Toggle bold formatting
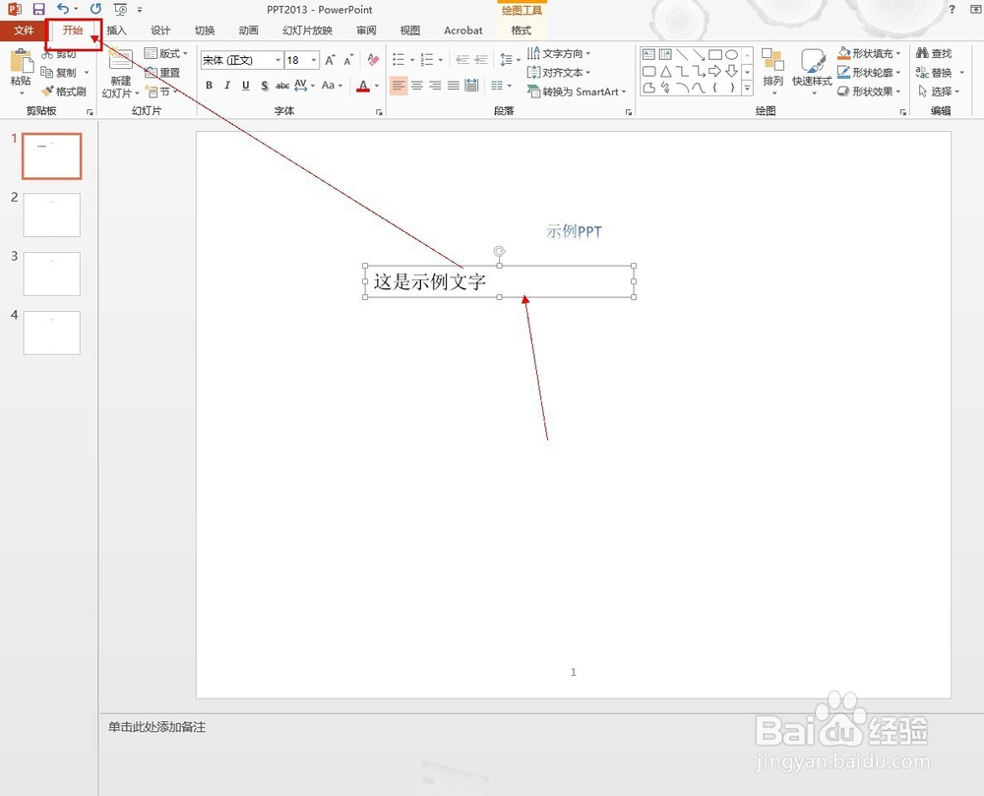 (x=209, y=86)
